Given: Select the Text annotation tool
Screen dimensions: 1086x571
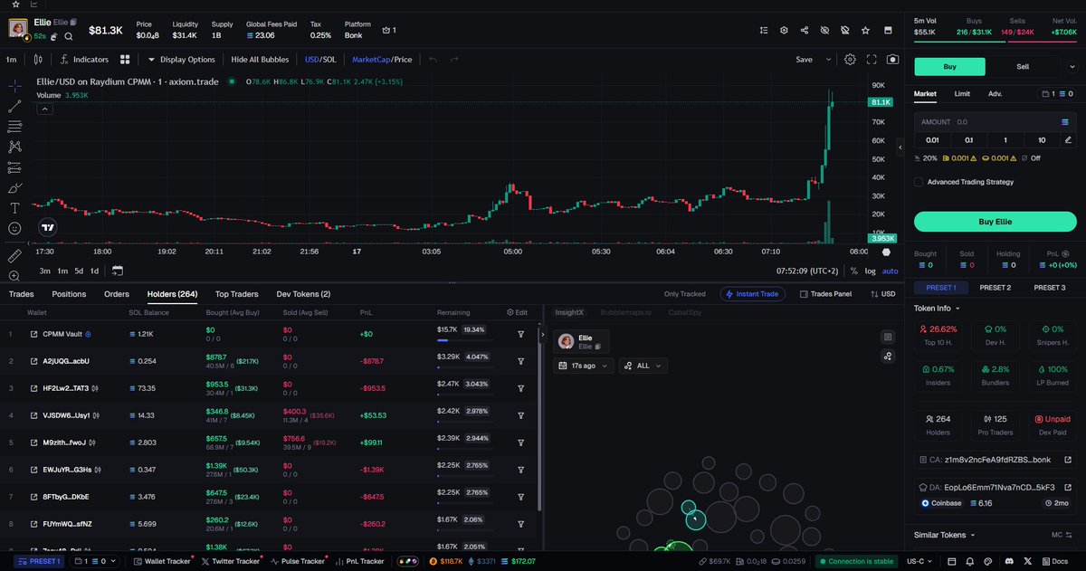Looking at the screenshot, I should click(14, 208).
